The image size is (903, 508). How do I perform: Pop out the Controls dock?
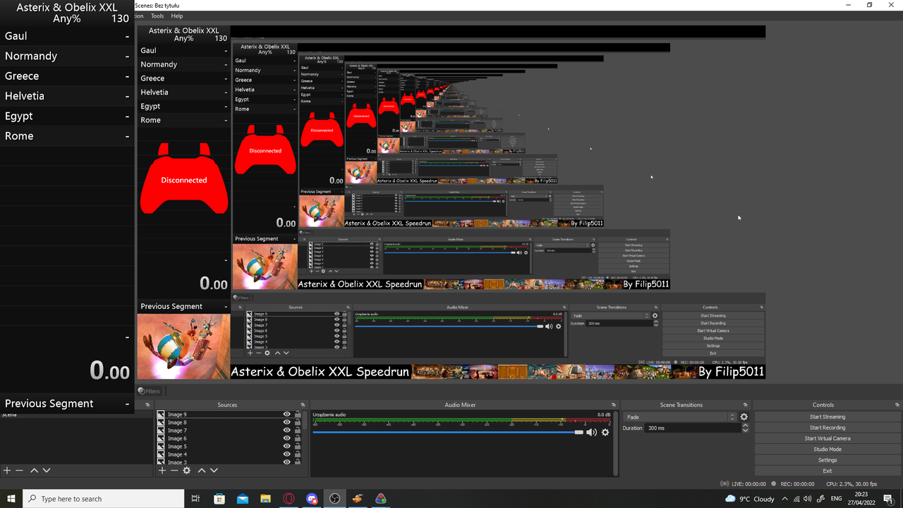[x=898, y=405]
